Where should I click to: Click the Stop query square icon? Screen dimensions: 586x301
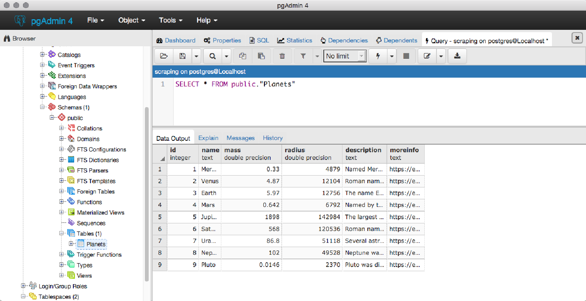tap(406, 56)
